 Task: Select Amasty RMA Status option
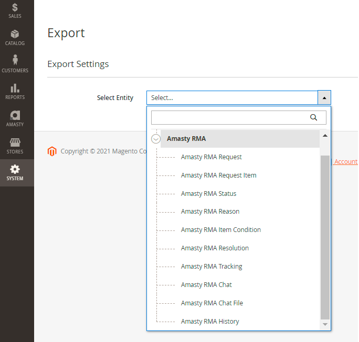click(208, 194)
